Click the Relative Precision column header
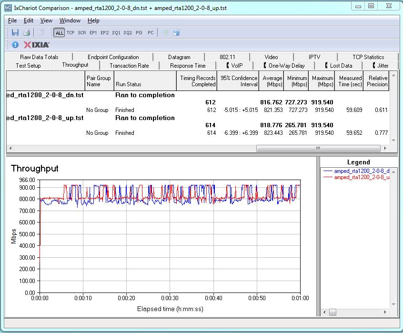Viewport: 403px width, 333px height. [376, 81]
